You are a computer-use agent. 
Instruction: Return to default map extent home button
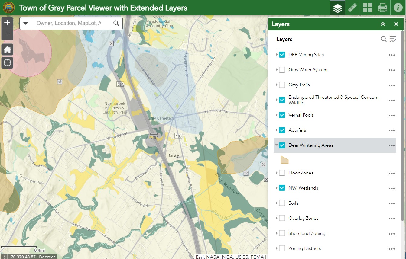pyautogui.click(x=7, y=50)
